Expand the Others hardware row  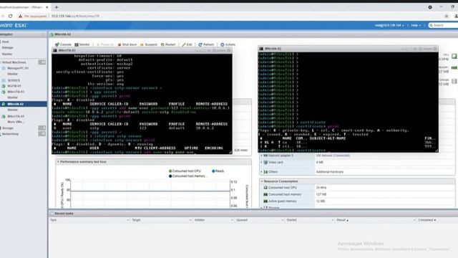coord(261,172)
